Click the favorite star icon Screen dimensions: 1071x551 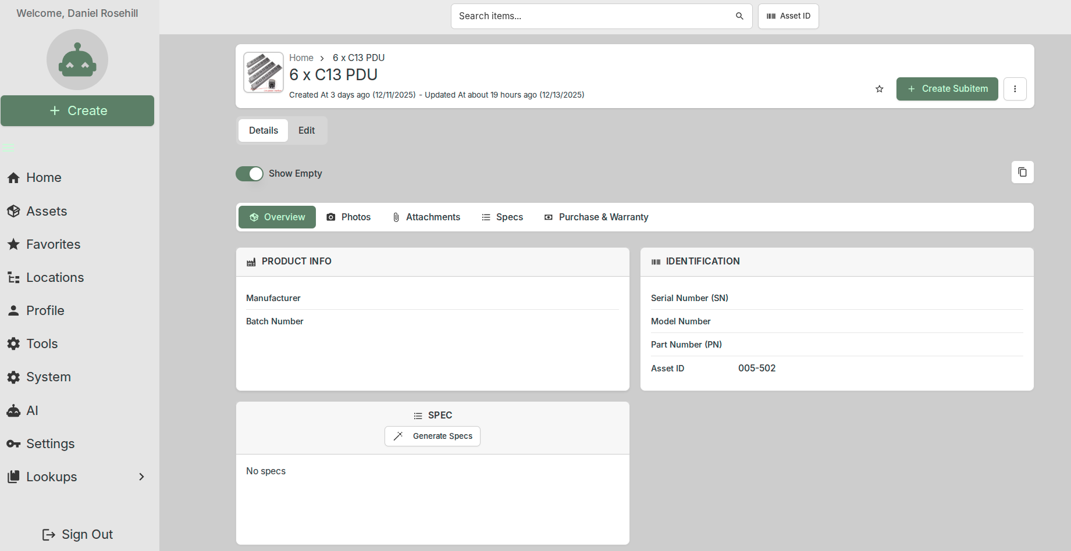pos(879,89)
